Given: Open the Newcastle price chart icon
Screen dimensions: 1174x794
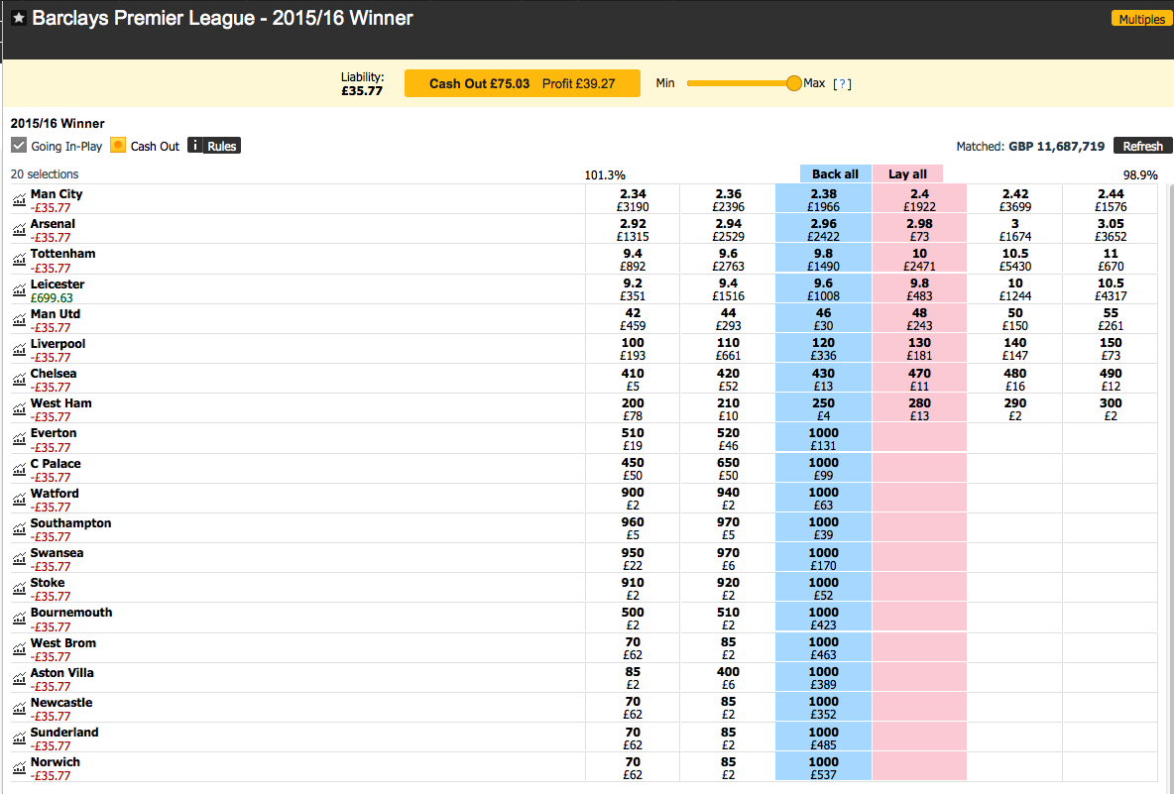Looking at the screenshot, I should (19, 709).
